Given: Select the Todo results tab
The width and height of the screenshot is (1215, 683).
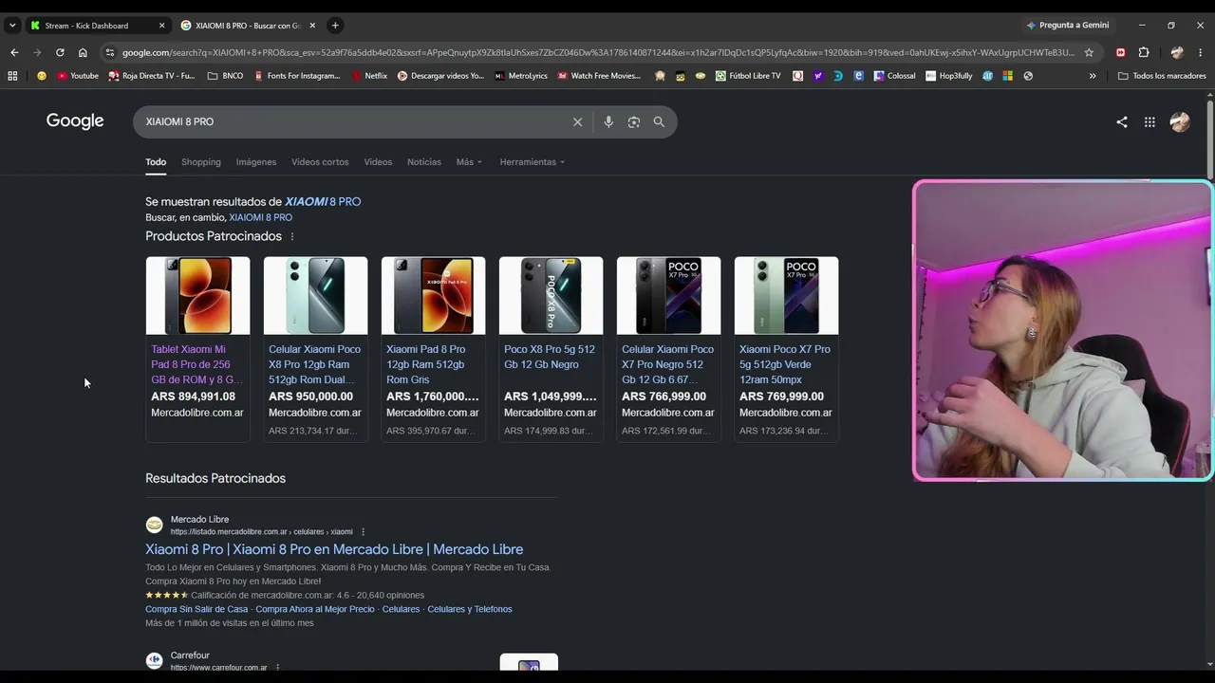Looking at the screenshot, I should coord(156,162).
